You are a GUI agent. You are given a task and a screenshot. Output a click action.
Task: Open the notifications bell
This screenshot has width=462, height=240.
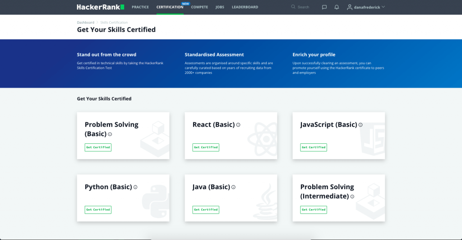[x=337, y=7]
